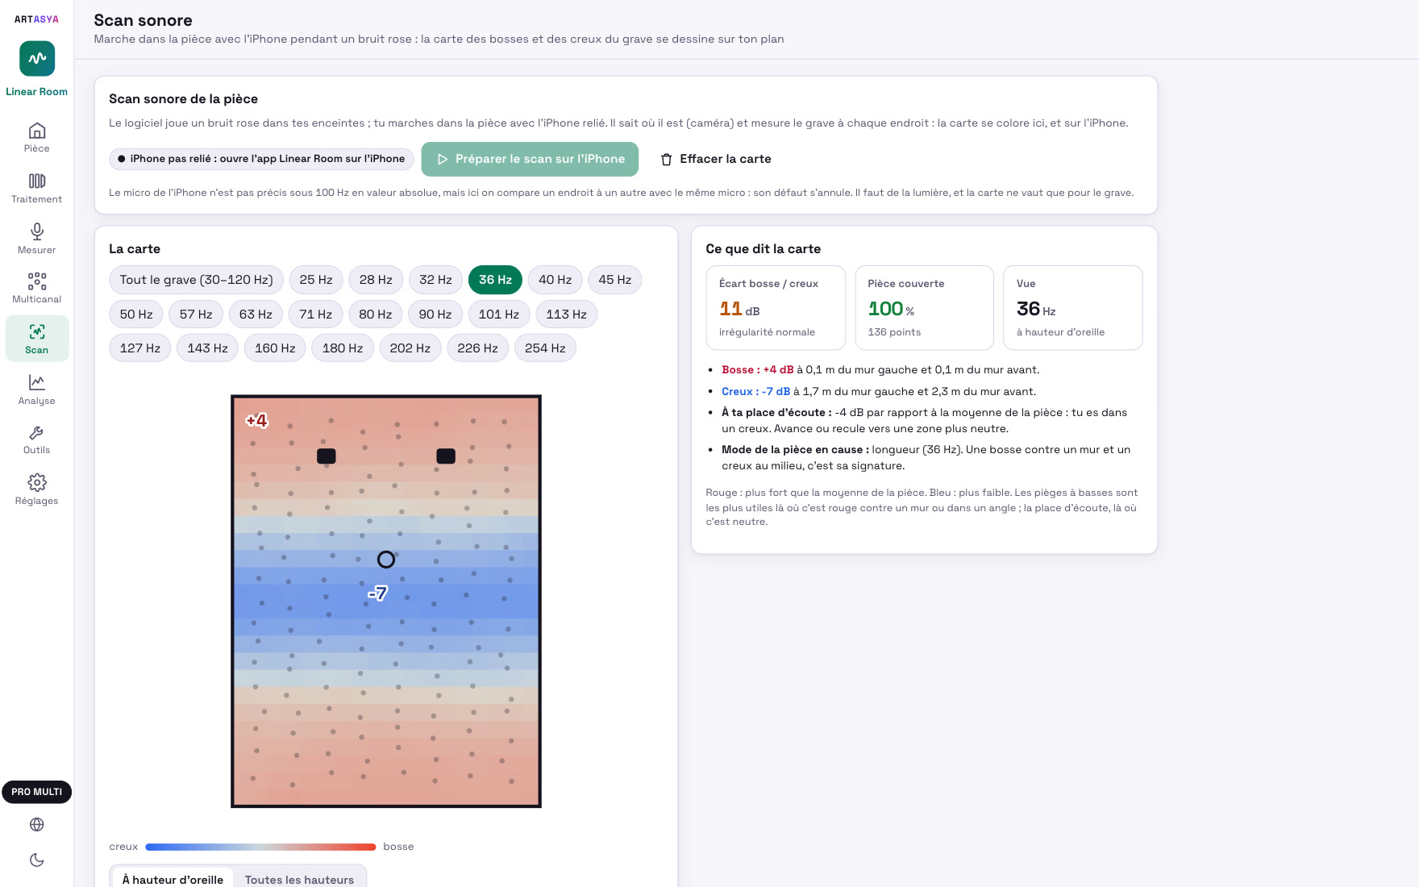
Task: Switch to Toutes les hauteurs tab
Action: [x=299, y=880]
